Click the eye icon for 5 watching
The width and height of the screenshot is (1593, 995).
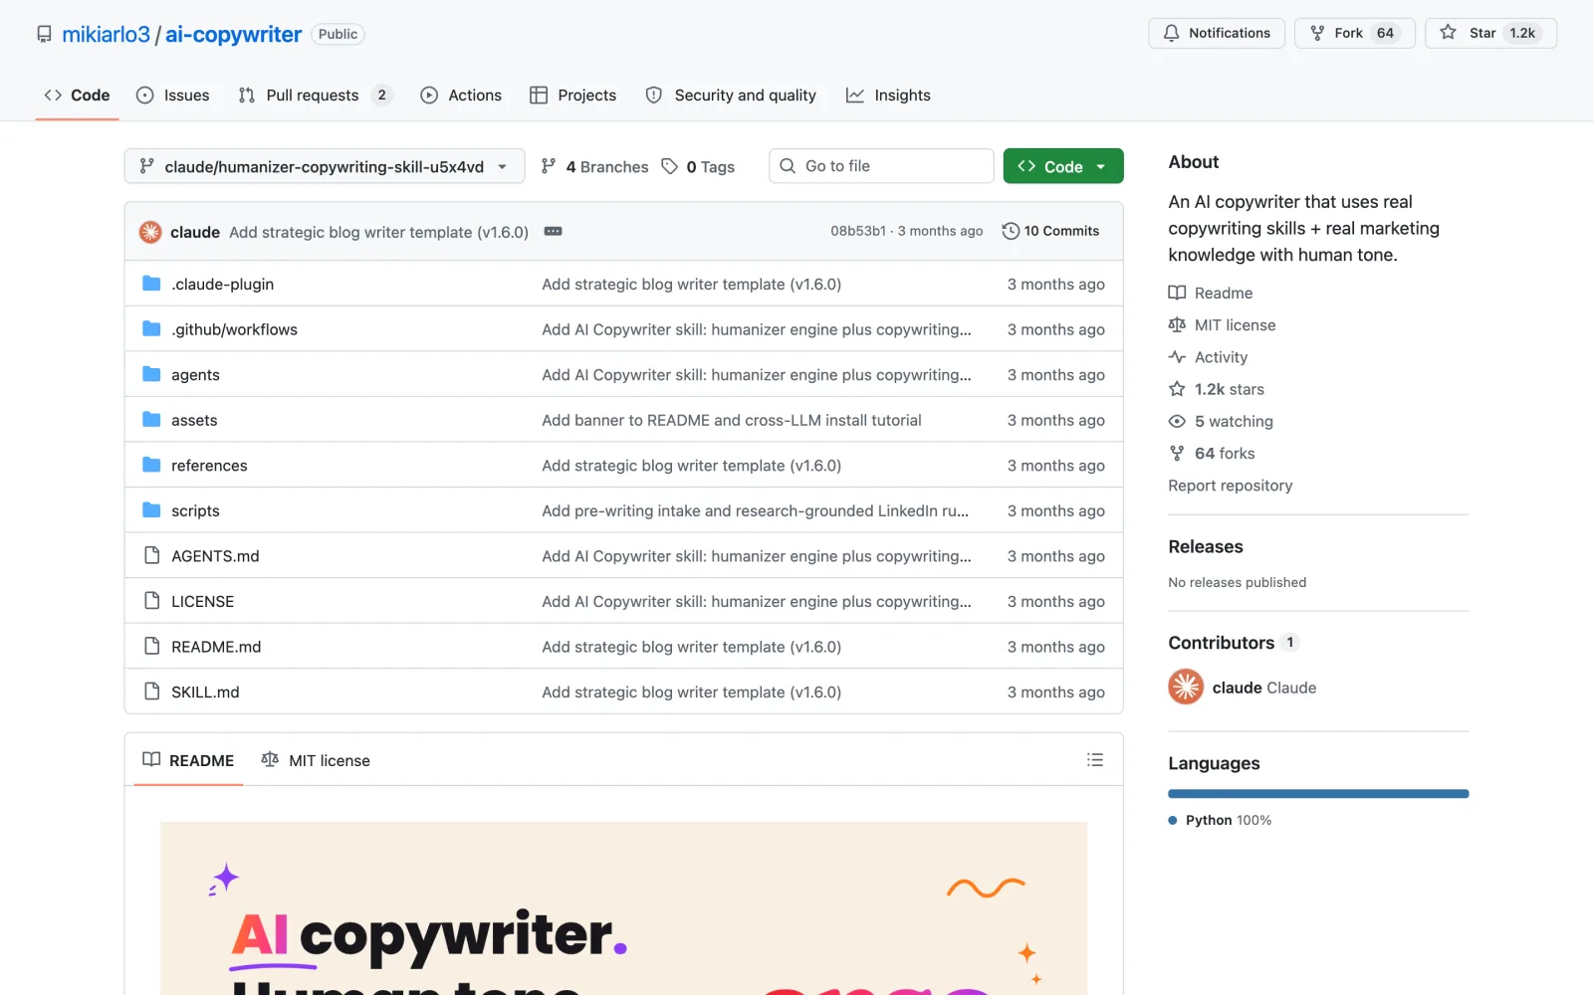[x=1177, y=421]
